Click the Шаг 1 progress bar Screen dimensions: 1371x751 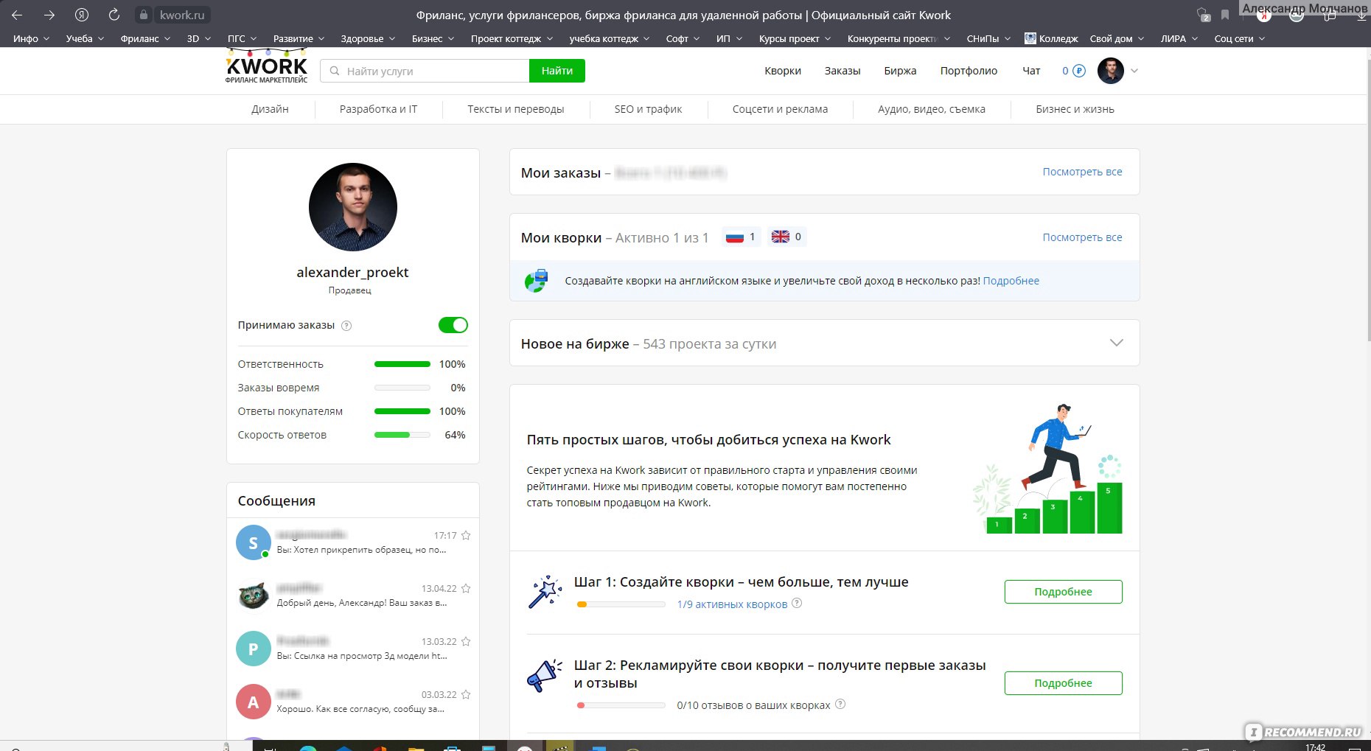[x=621, y=604]
